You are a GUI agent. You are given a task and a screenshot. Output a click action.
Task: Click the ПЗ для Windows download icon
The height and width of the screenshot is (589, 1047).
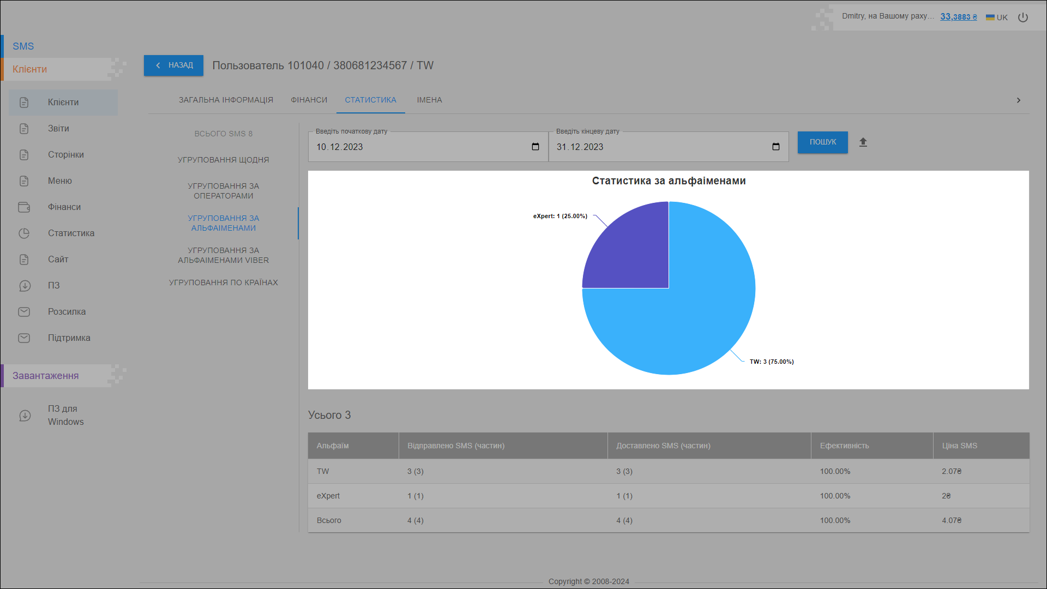tap(25, 416)
